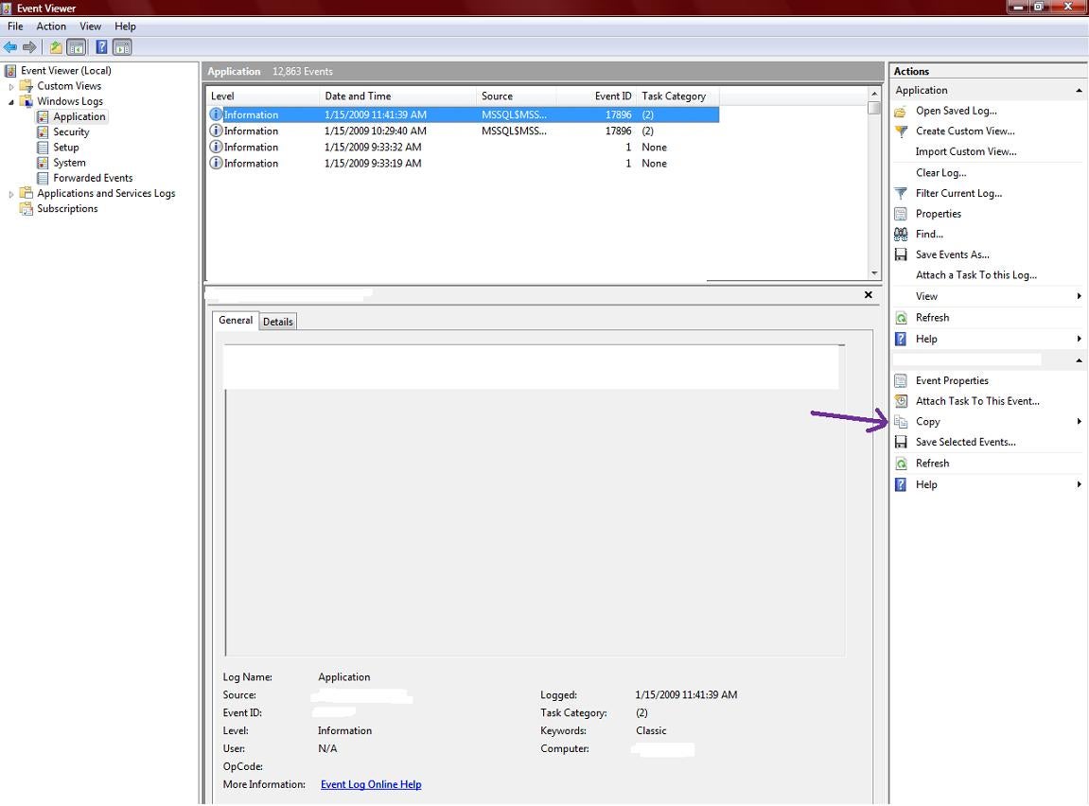The width and height of the screenshot is (1089, 806).
Task: Click Import Custom View action
Action: point(965,151)
